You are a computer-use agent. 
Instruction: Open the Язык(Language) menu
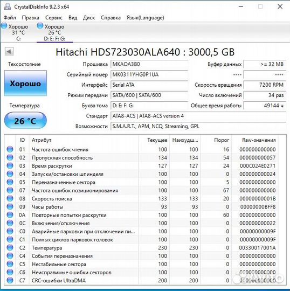[x=145, y=18]
